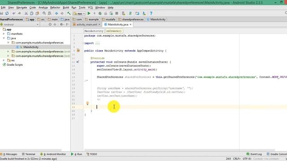Screen dimensions: 287x161
Task: Open the Edit menu
Action: point(3,8)
